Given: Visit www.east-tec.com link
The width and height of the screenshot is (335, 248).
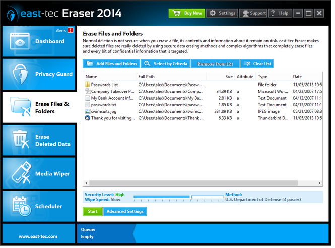Looking at the screenshot, I should (x=38, y=236).
